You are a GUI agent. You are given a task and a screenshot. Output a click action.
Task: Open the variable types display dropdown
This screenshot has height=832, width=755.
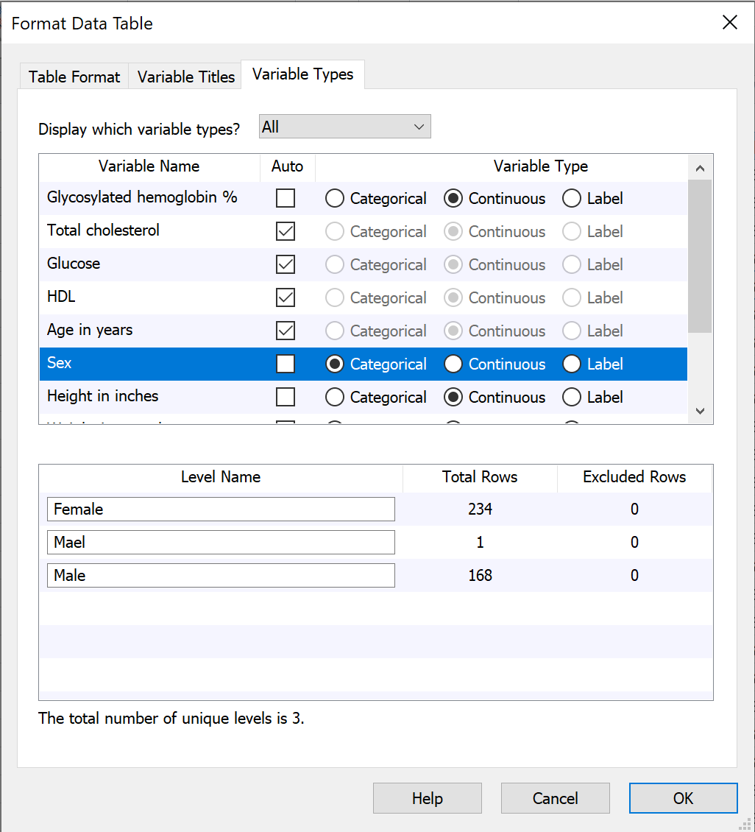[x=344, y=127]
